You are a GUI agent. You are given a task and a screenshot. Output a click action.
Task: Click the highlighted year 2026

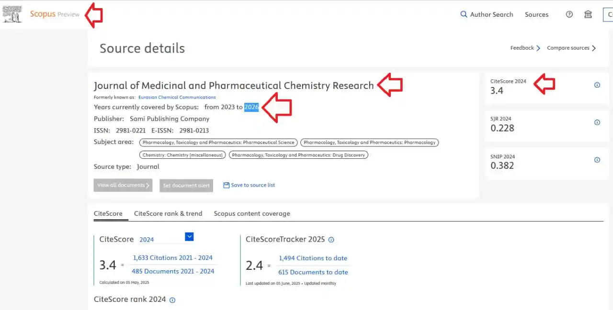(x=251, y=107)
